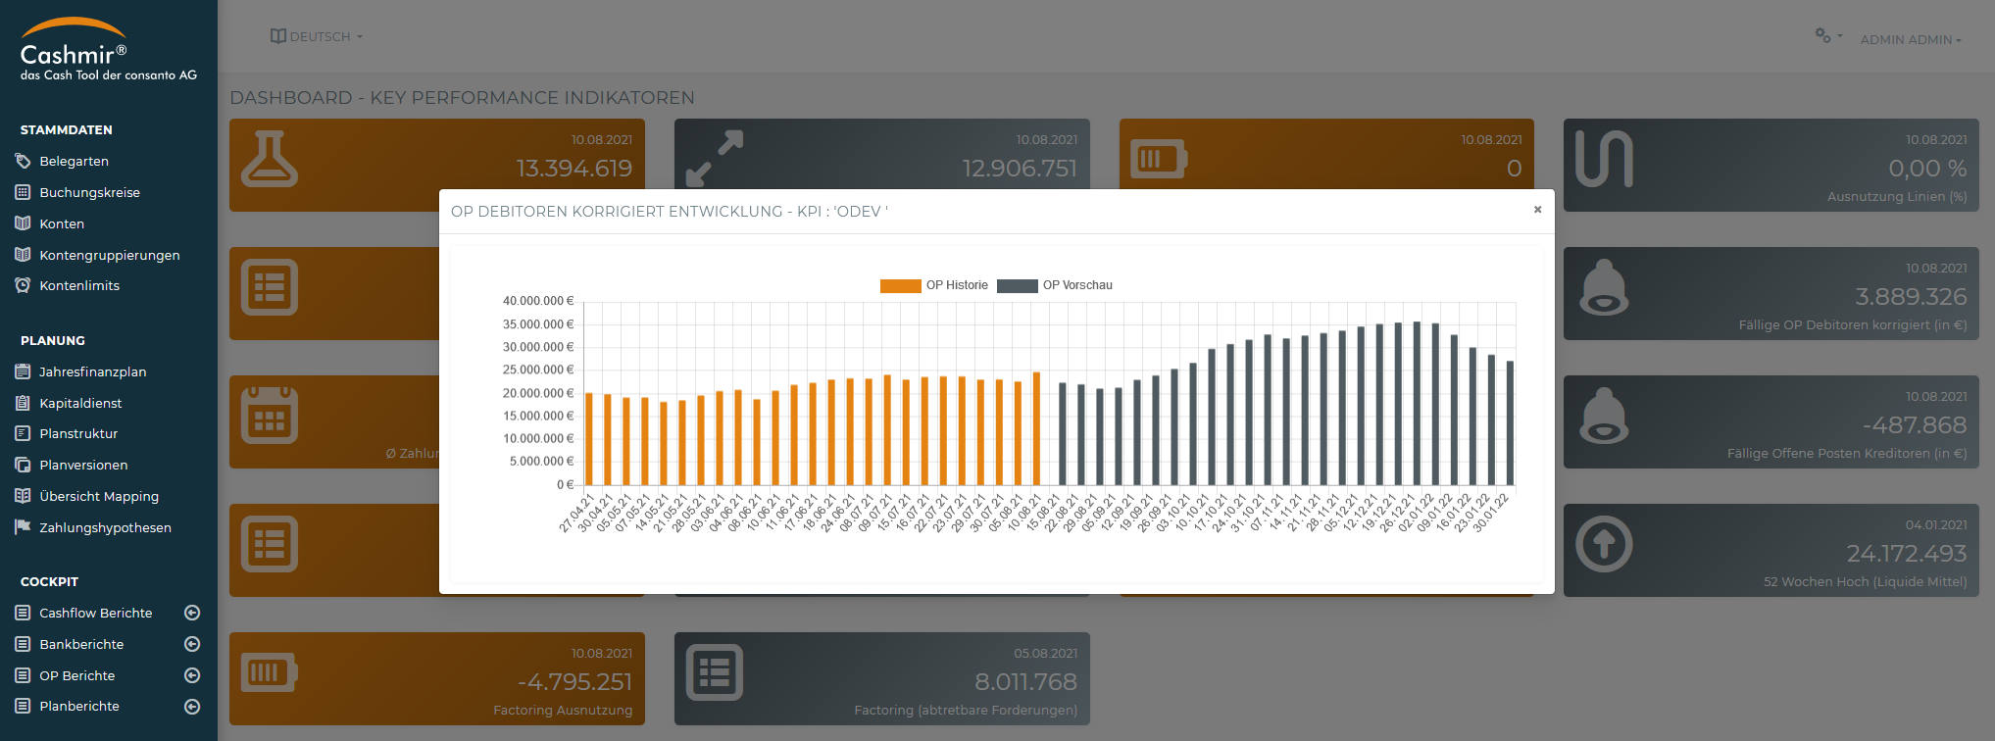Click the gray OP Vorschau legend swatch
Image resolution: width=1995 pixels, height=741 pixels.
pos(1017,285)
